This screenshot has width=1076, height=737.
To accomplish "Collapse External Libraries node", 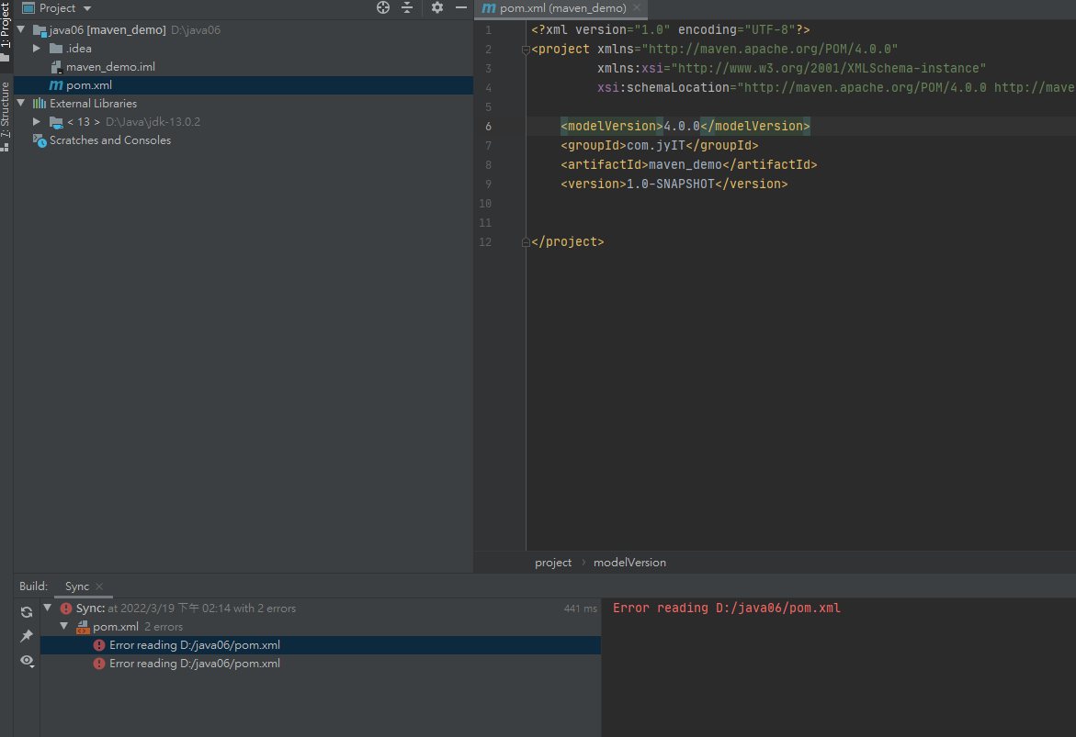I will point(21,103).
